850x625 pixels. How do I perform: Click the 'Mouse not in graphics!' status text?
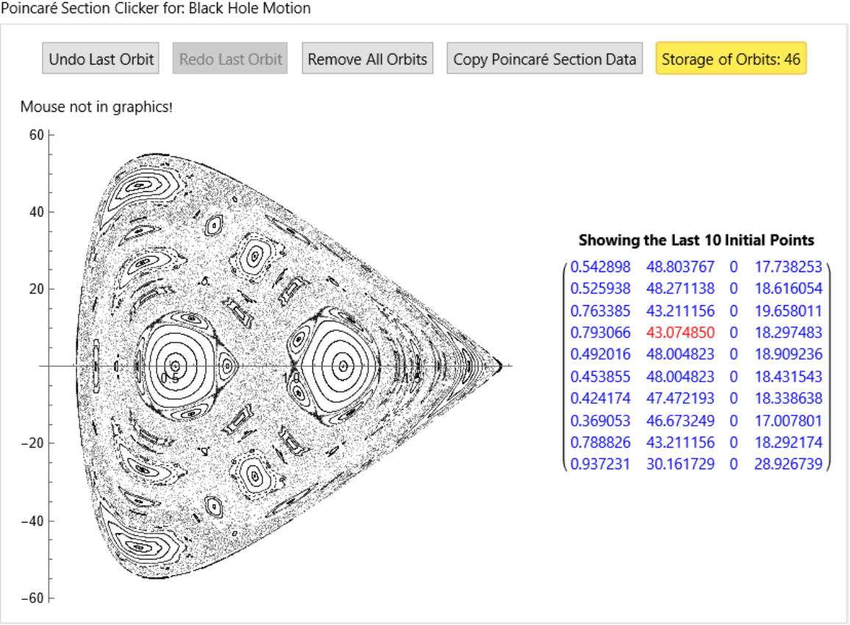coord(96,107)
